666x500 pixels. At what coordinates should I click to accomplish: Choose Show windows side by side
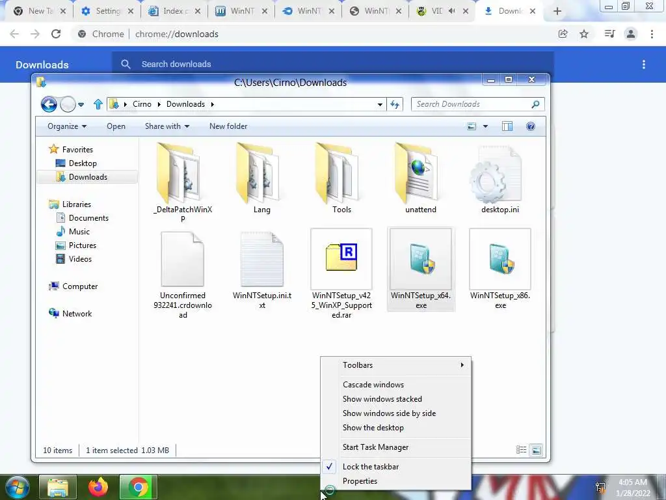396,413
